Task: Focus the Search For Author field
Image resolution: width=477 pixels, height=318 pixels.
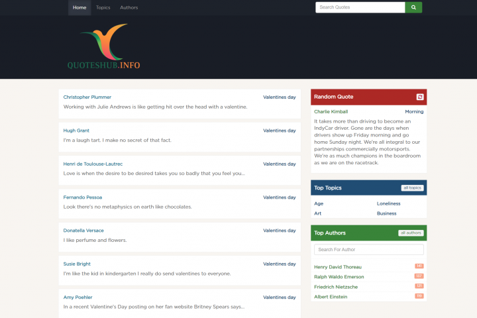Action: (x=369, y=250)
